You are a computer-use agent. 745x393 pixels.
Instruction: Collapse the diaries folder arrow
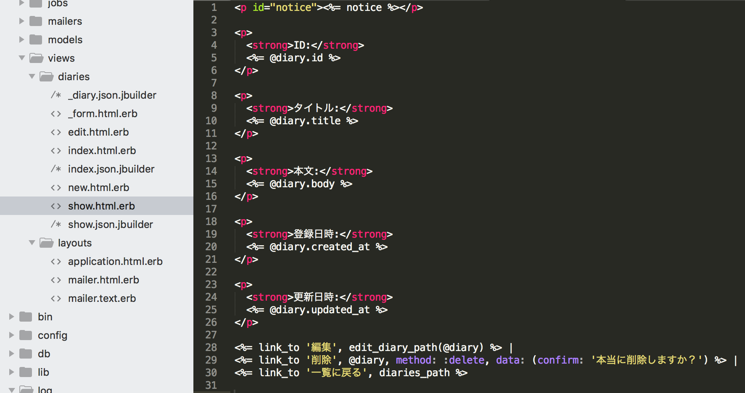pyautogui.click(x=32, y=76)
